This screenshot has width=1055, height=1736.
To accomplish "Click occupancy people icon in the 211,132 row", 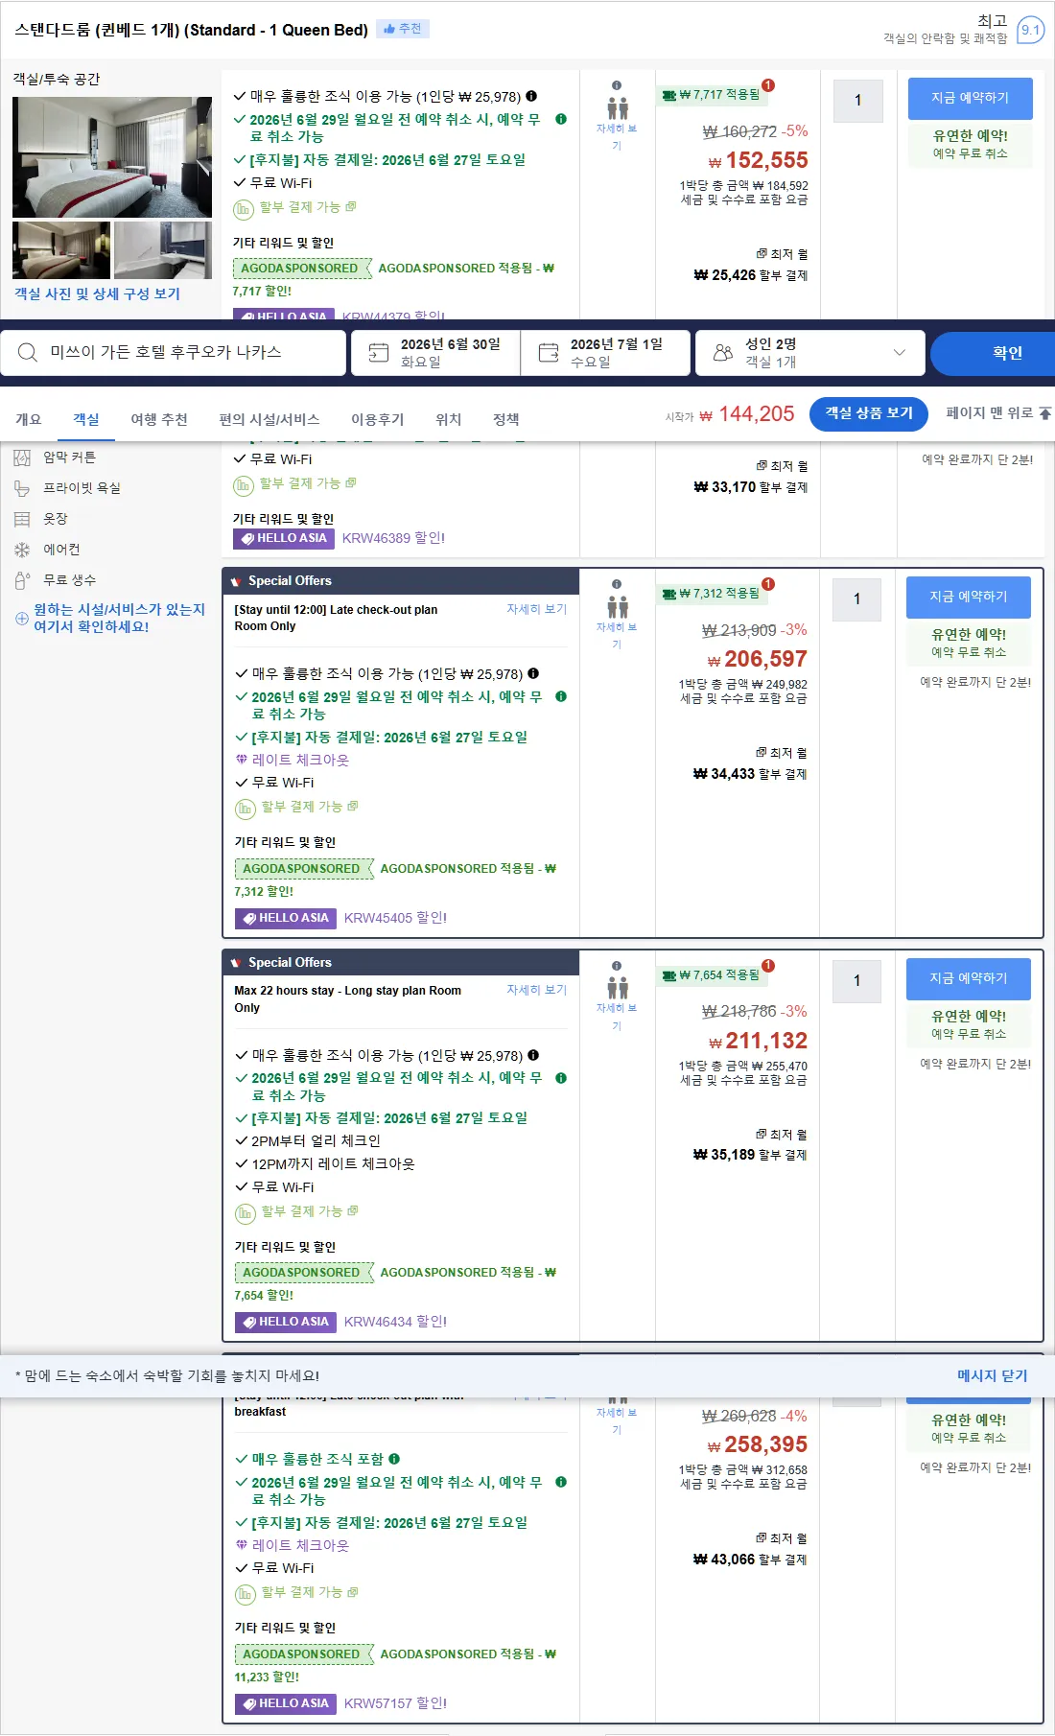I will pyautogui.click(x=618, y=988).
